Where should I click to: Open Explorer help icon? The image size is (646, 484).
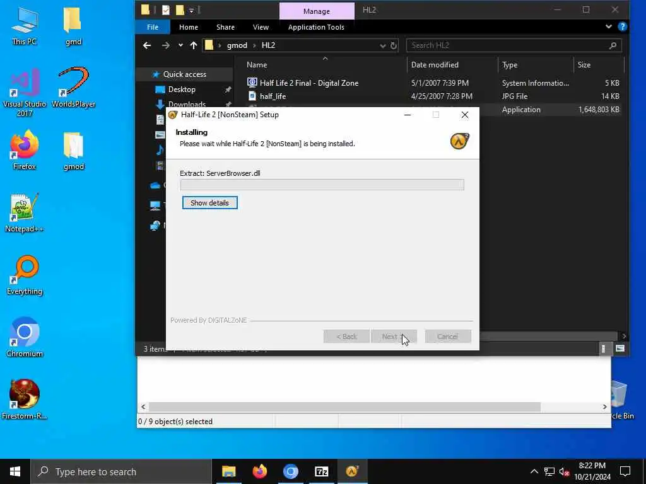[622, 26]
